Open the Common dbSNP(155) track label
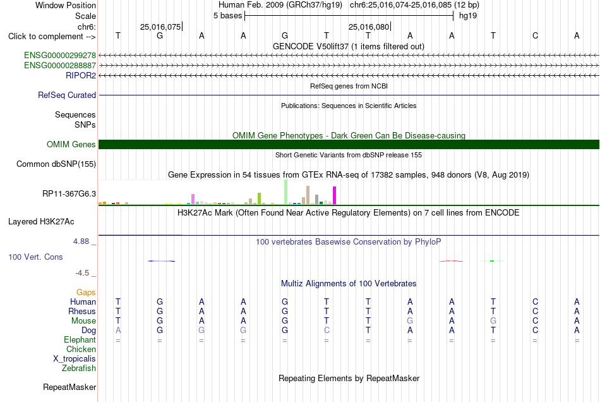This screenshot has height=402, width=600. point(56,164)
